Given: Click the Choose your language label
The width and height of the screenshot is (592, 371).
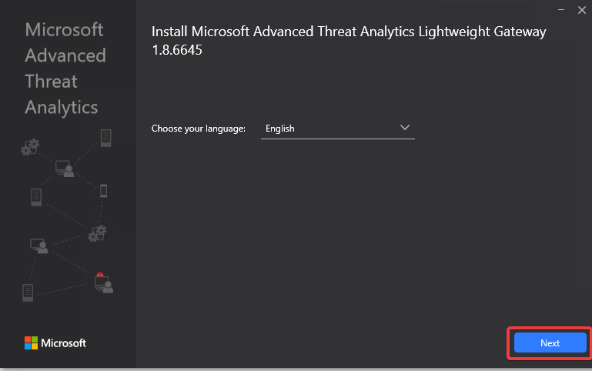Looking at the screenshot, I should pyautogui.click(x=198, y=129).
